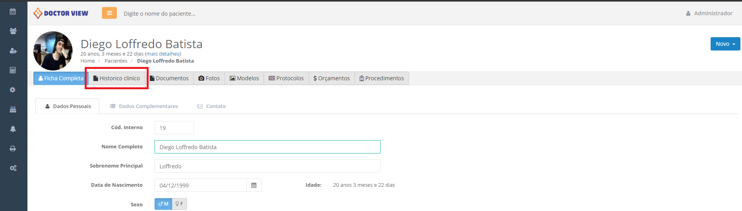Viewport: 742px width, 211px height.
Task: Open the multiple gears settings icon
Action: tap(13, 168)
